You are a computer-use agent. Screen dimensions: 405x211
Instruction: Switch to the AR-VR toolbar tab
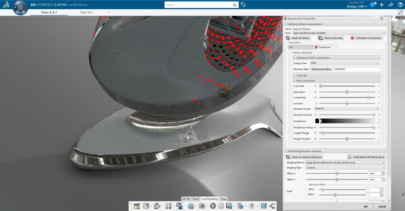[x=186, y=199]
